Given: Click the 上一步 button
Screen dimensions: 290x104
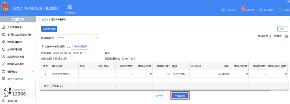Looking at the screenshot, I should (x=159, y=96).
